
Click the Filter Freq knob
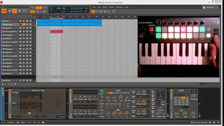tap(109, 98)
